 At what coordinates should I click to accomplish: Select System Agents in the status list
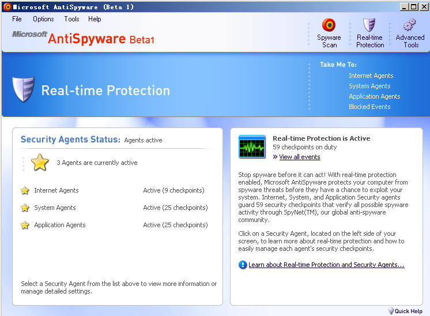55,208
